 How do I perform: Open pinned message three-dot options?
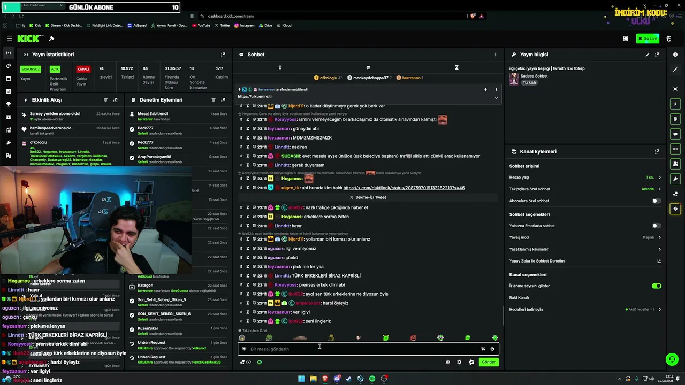coord(496,90)
